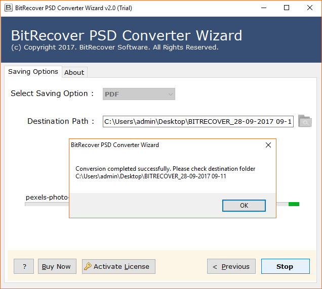Browse destination folder with the folder icon
The height and width of the screenshot is (289, 322).
[305, 121]
